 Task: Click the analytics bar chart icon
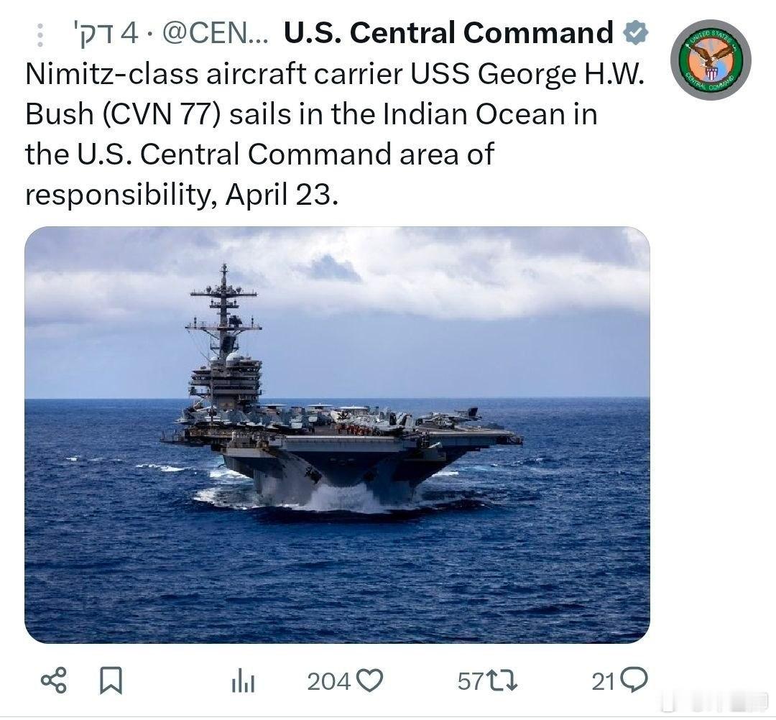(243, 679)
